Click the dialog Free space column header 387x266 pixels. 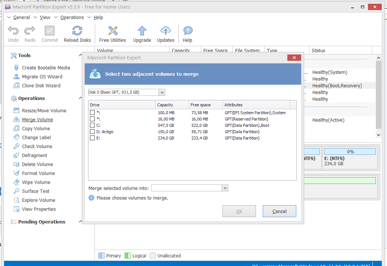click(206, 105)
